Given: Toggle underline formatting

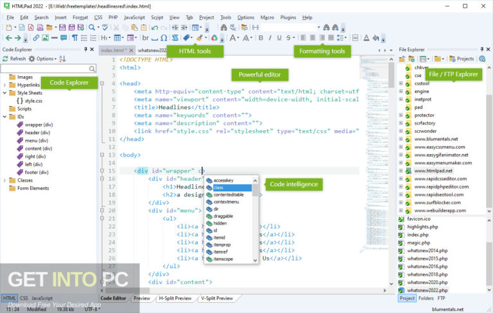Looking at the screenshot, I should pyautogui.click(x=279, y=38).
